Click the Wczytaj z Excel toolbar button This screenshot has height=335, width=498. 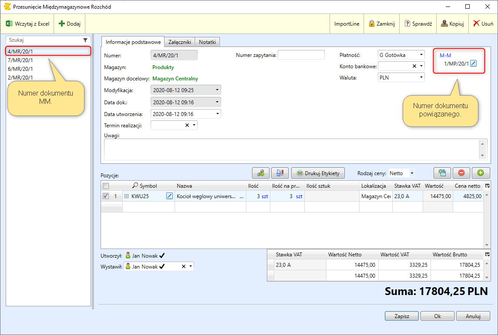(27, 24)
